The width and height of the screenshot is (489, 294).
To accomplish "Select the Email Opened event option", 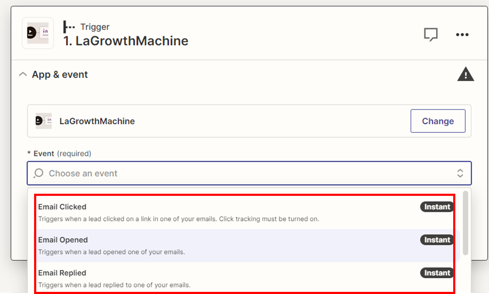I will click(x=246, y=246).
